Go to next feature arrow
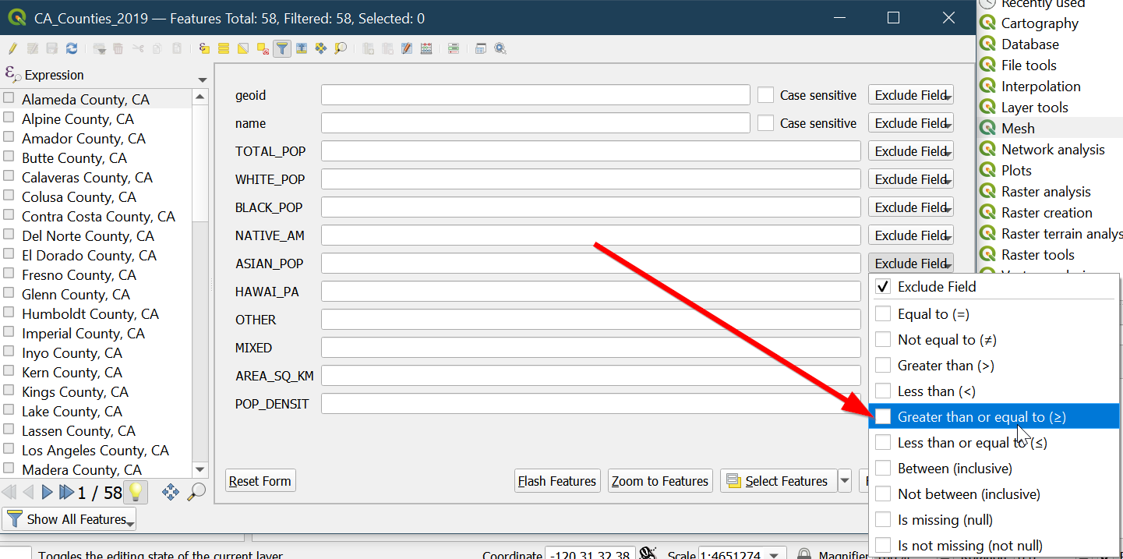Viewport: 1123px width, 559px height. 47,492
